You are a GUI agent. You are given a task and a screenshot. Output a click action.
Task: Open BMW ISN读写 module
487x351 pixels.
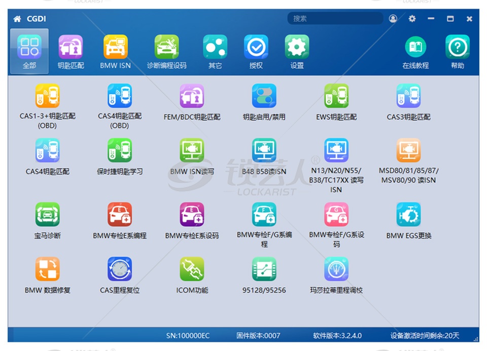(192, 150)
